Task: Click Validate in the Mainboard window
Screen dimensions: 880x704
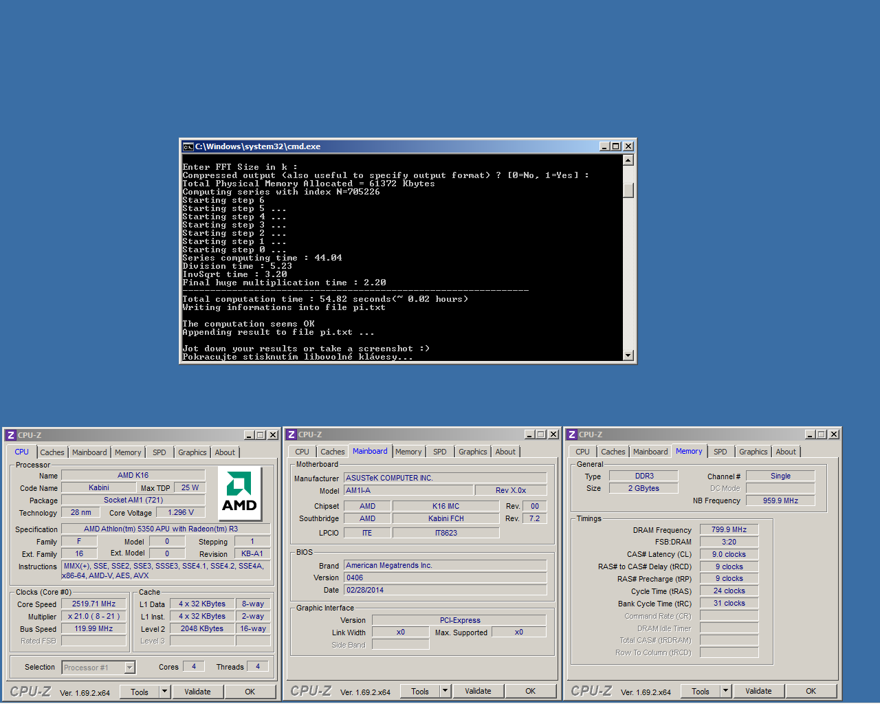Action: click(x=478, y=691)
